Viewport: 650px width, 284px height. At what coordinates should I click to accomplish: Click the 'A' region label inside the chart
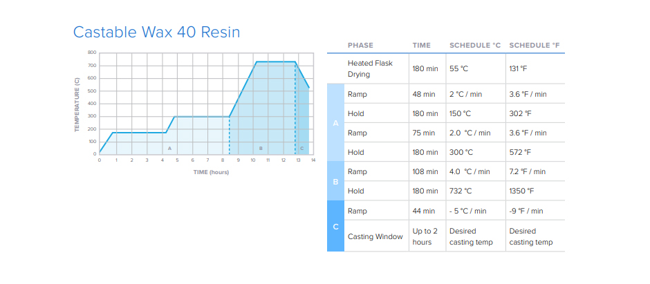[x=169, y=148]
